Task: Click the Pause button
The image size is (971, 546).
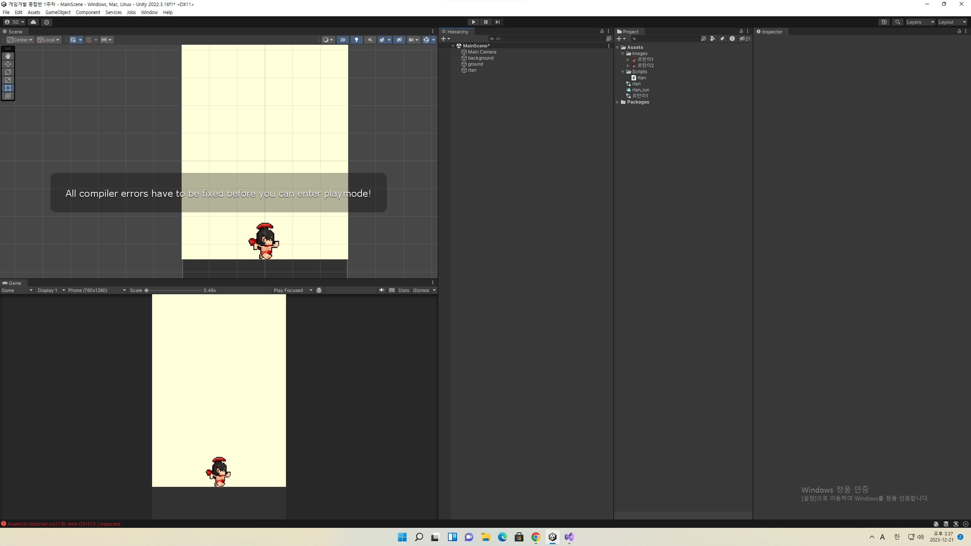Action: point(485,22)
